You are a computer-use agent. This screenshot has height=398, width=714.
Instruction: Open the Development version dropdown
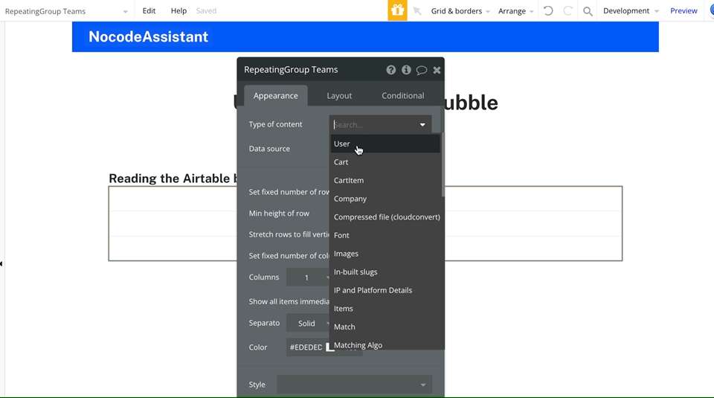631,11
